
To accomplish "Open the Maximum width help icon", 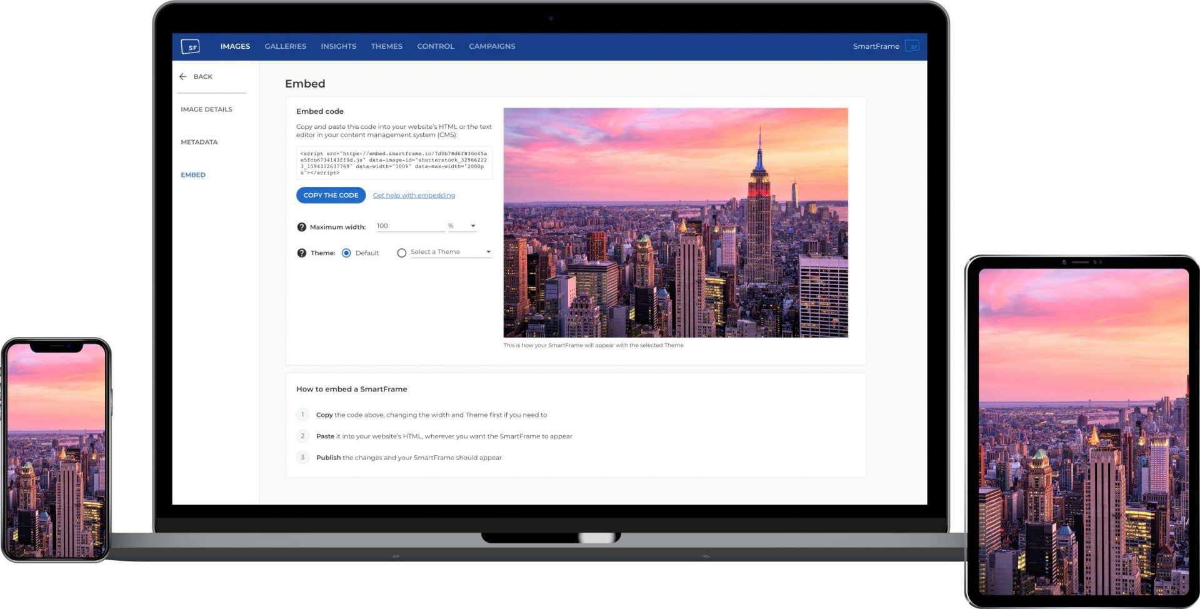I will 301,227.
